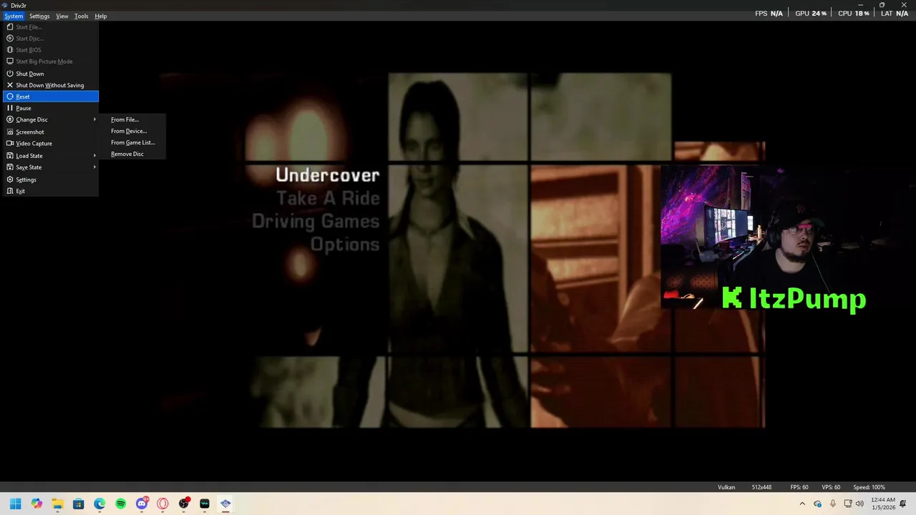Click the ItzPump webcam overlay
The image size is (916, 515).
[x=764, y=238]
